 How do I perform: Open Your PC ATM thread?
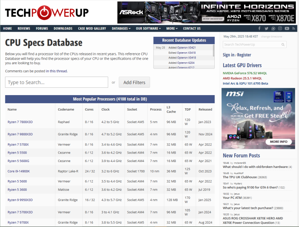click(232, 198)
